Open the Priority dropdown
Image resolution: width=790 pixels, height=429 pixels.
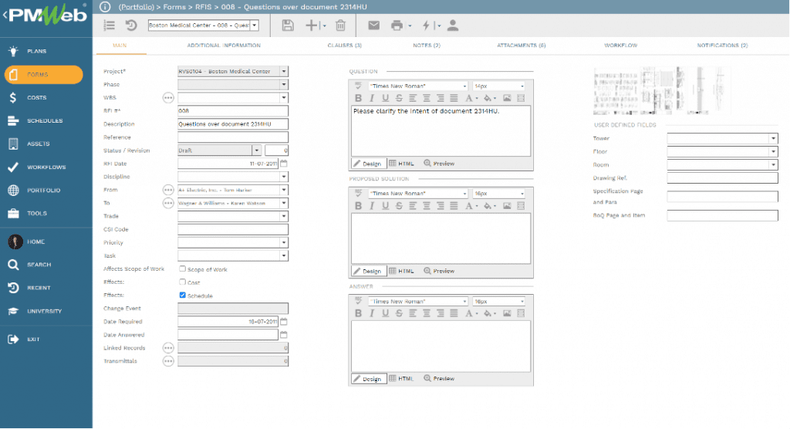284,242
